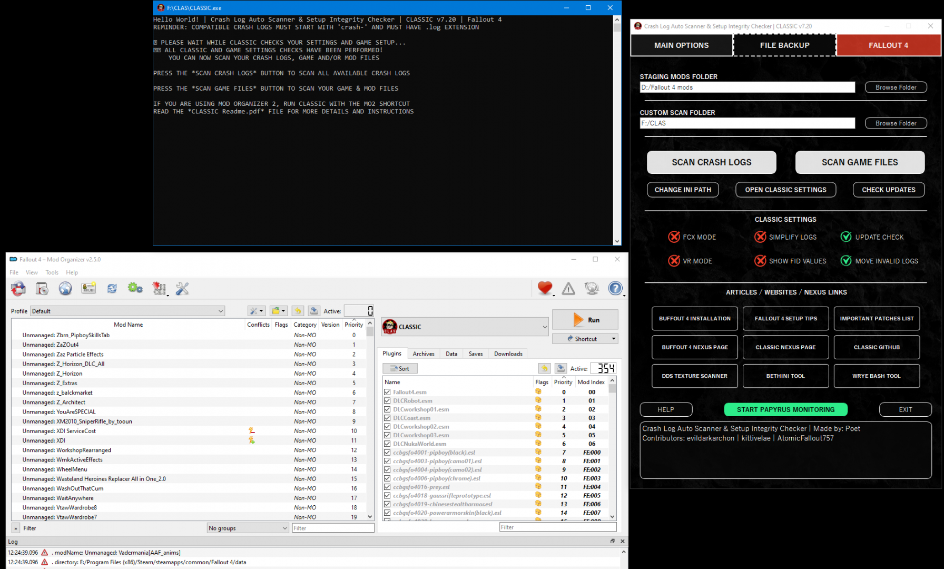This screenshot has height=569, width=944.
Task: Open executables configuration gears icon
Action: [x=135, y=289]
